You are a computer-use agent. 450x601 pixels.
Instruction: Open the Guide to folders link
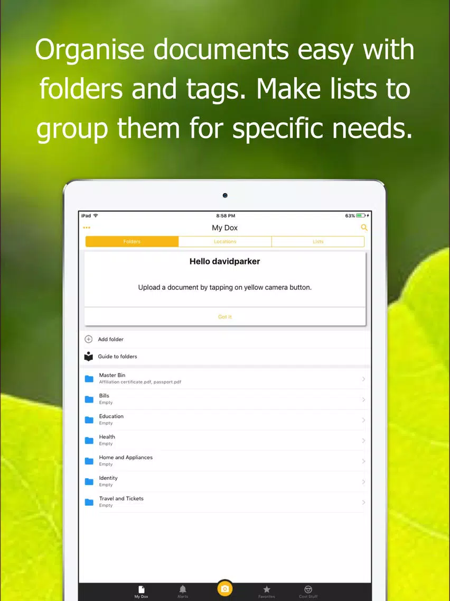click(x=117, y=357)
